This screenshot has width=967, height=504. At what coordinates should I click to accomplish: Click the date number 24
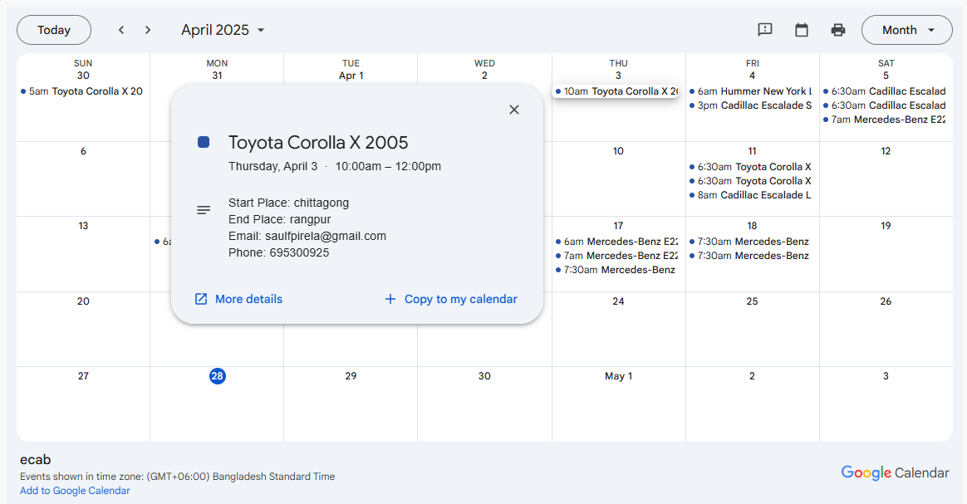(619, 301)
